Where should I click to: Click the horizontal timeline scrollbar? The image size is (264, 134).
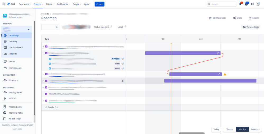tap(192, 133)
